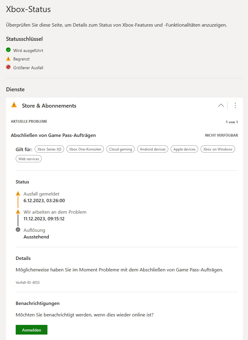The image size is (248, 340).
Task: Click the Ausstehend resolution text
Action: pos(36,237)
